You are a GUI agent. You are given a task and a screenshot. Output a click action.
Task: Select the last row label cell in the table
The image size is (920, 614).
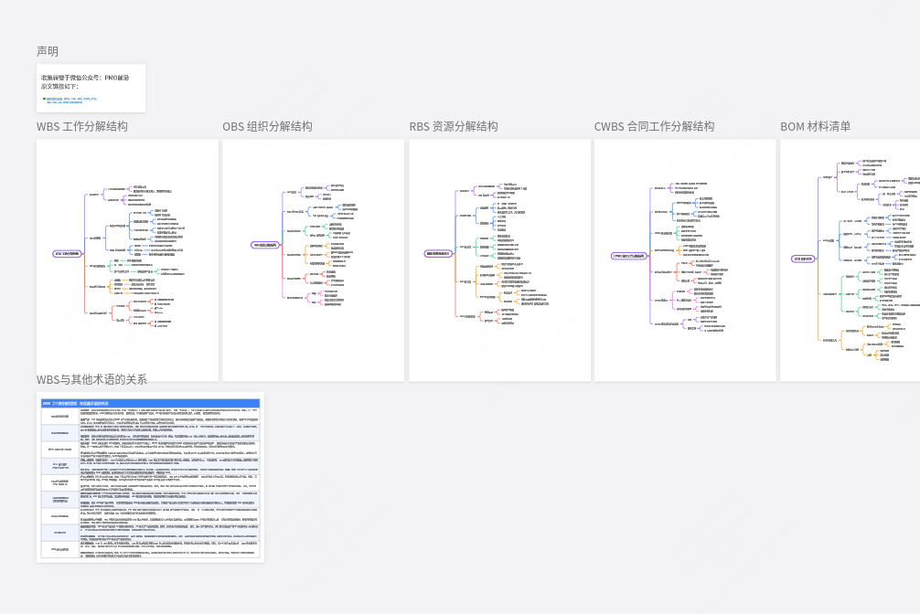59,549
